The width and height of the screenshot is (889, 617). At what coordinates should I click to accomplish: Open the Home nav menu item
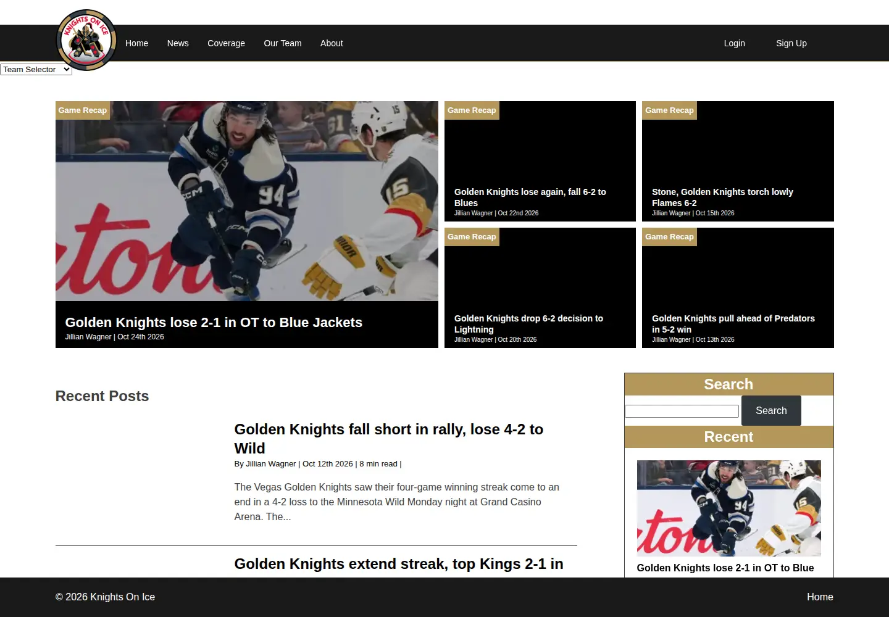click(x=136, y=43)
